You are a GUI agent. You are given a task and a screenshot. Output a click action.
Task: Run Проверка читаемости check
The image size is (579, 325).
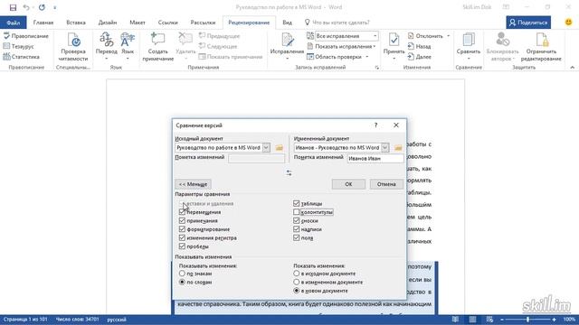[x=74, y=47]
